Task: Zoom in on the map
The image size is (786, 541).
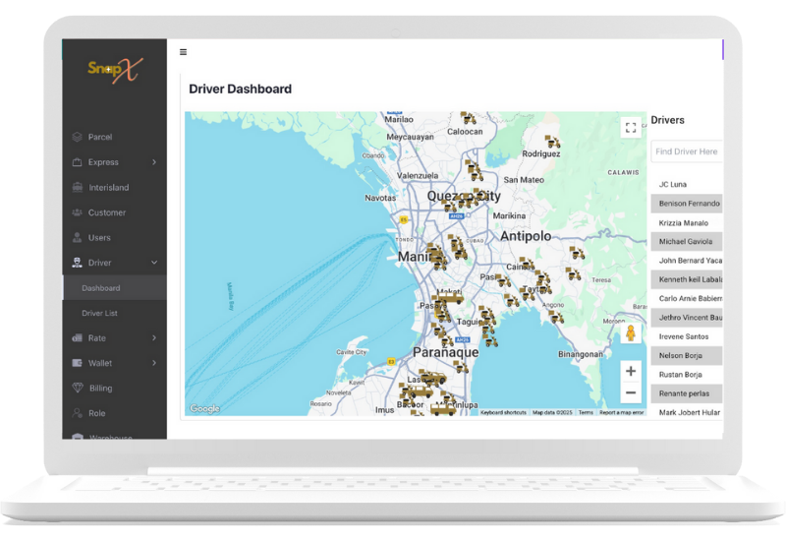Action: click(631, 372)
